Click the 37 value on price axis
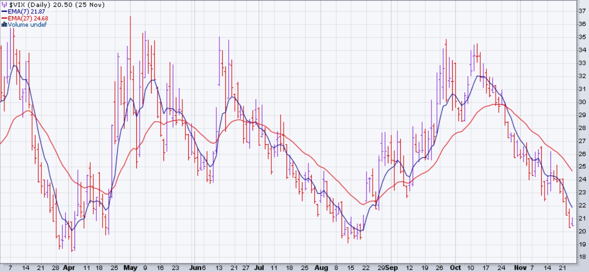The height and width of the screenshot is (272, 589). [x=582, y=11]
